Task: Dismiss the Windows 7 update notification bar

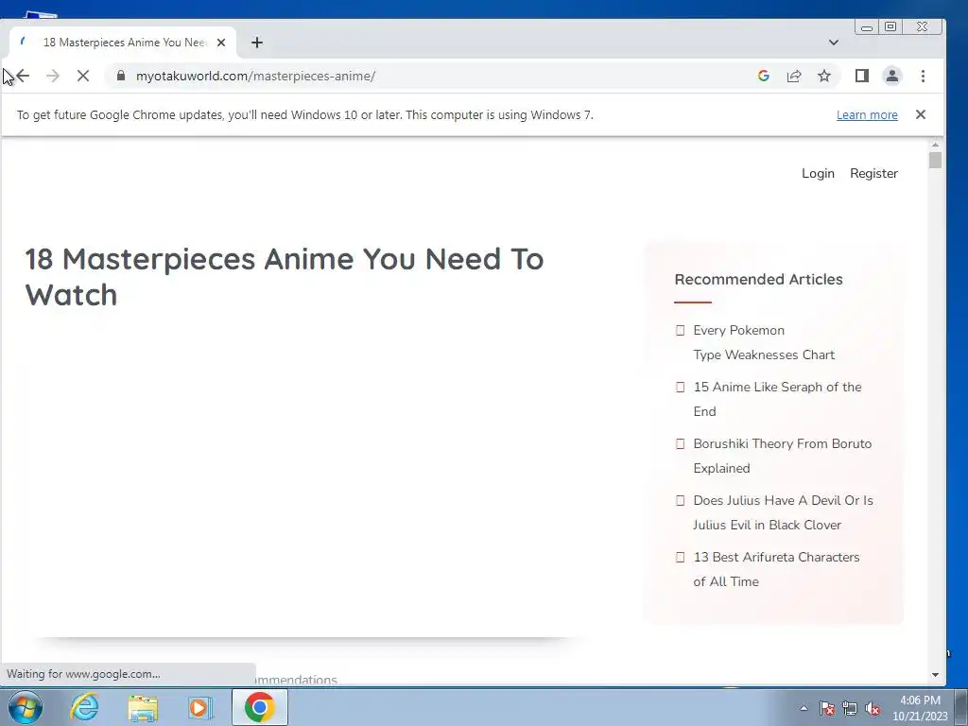Action: 921,114
